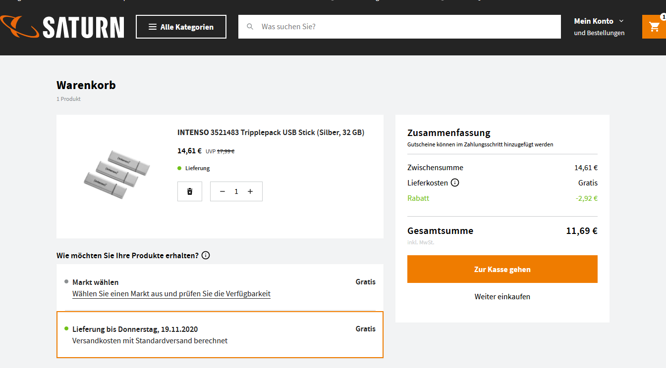
Task: Open the shopping cart icon
Action: (654, 27)
